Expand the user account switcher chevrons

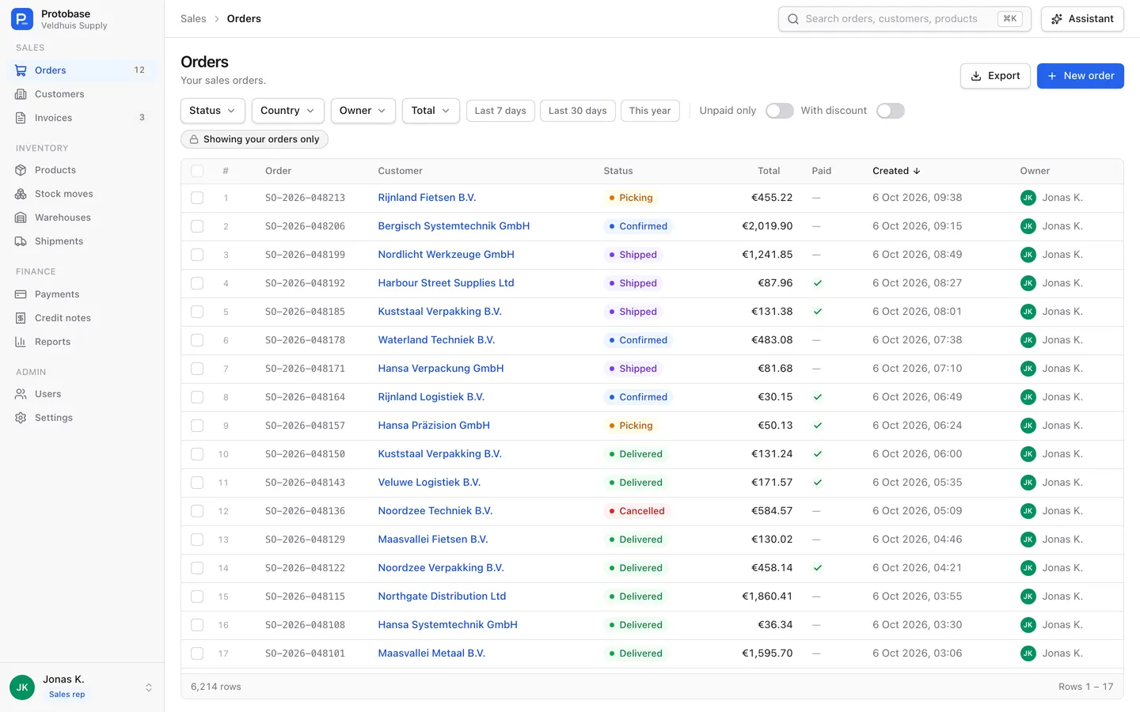click(x=148, y=687)
